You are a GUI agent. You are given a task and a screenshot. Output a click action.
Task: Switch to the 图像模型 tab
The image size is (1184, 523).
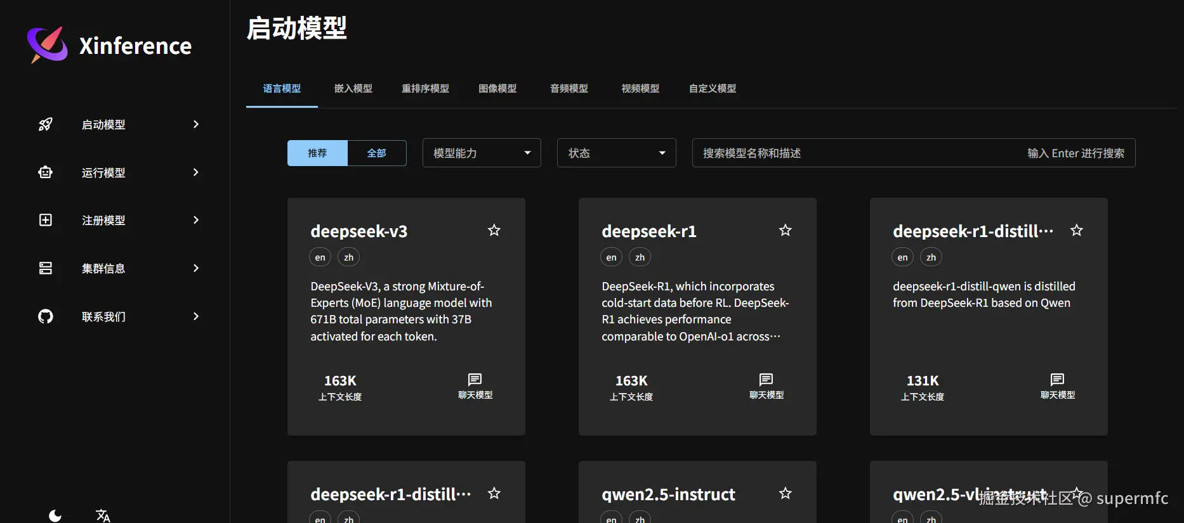[497, 89]
